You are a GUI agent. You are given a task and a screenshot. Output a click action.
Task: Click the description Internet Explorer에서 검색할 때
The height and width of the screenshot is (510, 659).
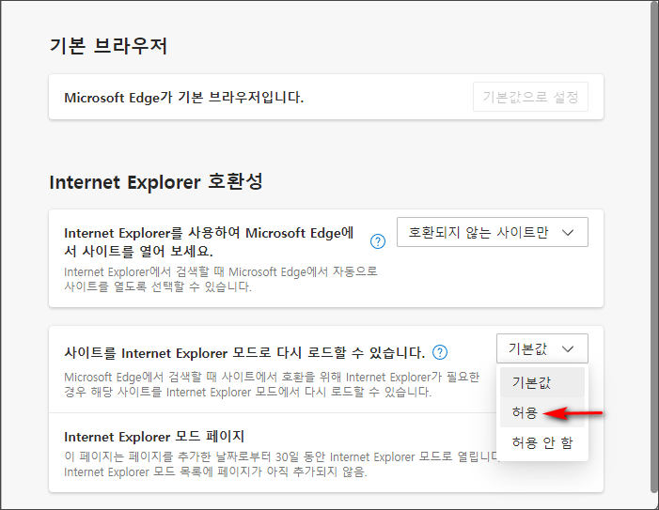[221, 279]
